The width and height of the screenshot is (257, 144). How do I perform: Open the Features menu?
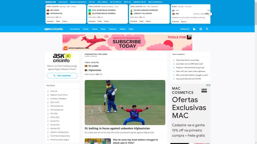[x=112, y=29]
